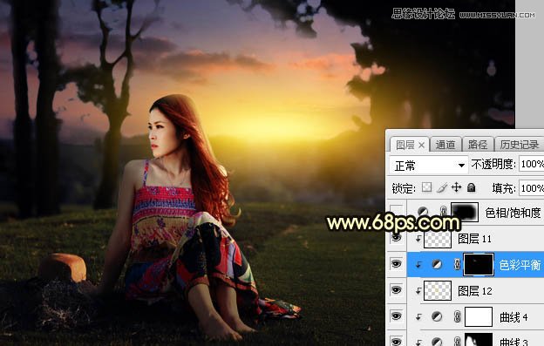544x346 pixels.
Task: Hide the 曲线 4 layer
Action: [396, 316]
